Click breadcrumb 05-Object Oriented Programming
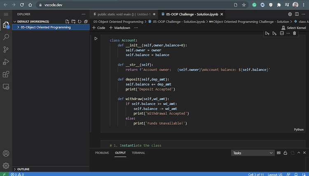The image size is (309, 176). (118, 22)
